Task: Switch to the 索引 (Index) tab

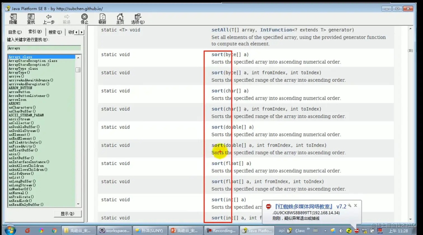Action: point(35,32)
